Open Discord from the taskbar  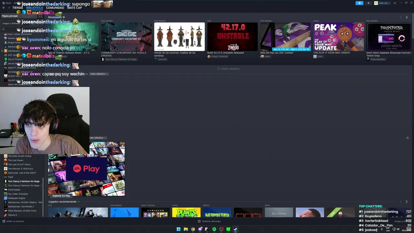click(x=200, y=229)
